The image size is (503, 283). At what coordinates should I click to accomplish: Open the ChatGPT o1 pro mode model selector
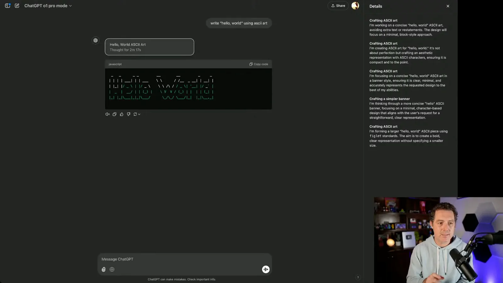(x=48, y=6)
